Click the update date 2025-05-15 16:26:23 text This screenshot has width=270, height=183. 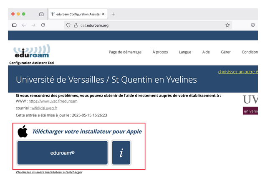click(90, 115)
